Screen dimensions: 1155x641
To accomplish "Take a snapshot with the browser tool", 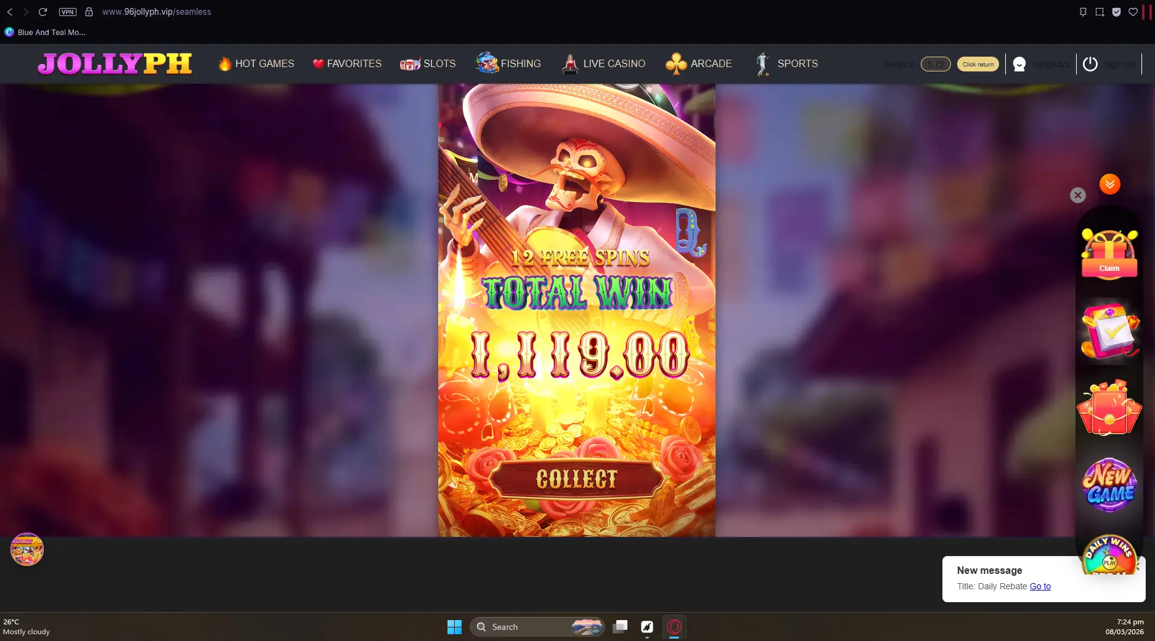I will coord(1100,12).
